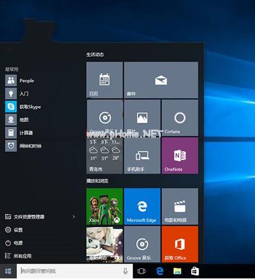Click the 播放和浏览 group heading
Viewport: 255px width, 279px height.
pos(97,181)
